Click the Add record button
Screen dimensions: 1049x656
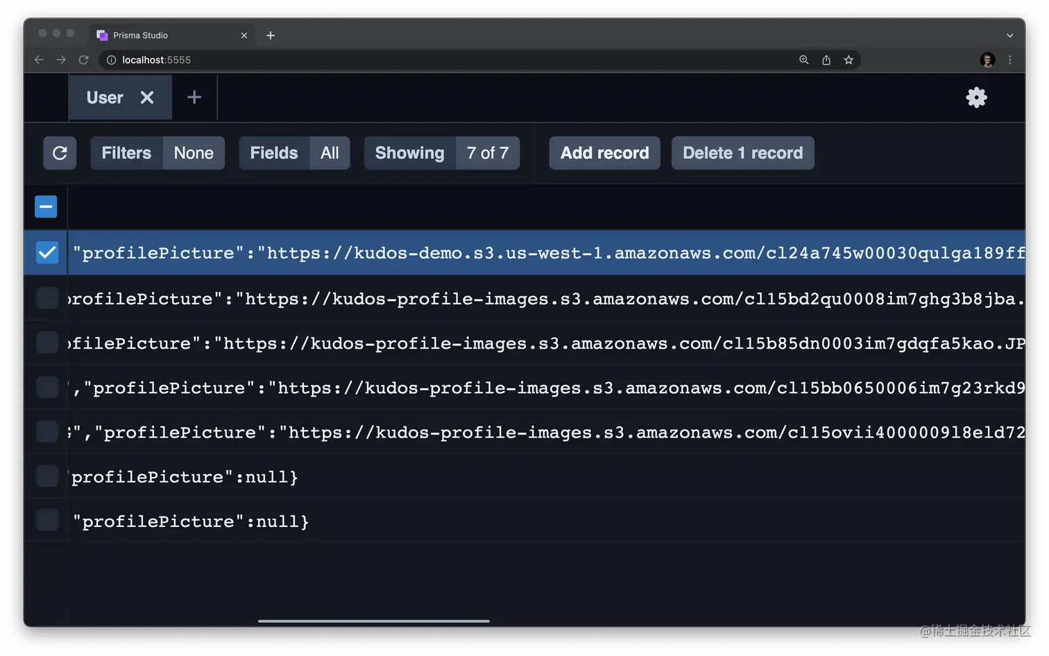pyautogui.click(x=604, y=153)
